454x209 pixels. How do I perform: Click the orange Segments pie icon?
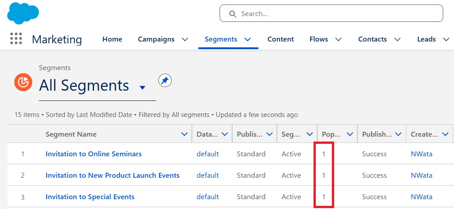click(23, 82)
